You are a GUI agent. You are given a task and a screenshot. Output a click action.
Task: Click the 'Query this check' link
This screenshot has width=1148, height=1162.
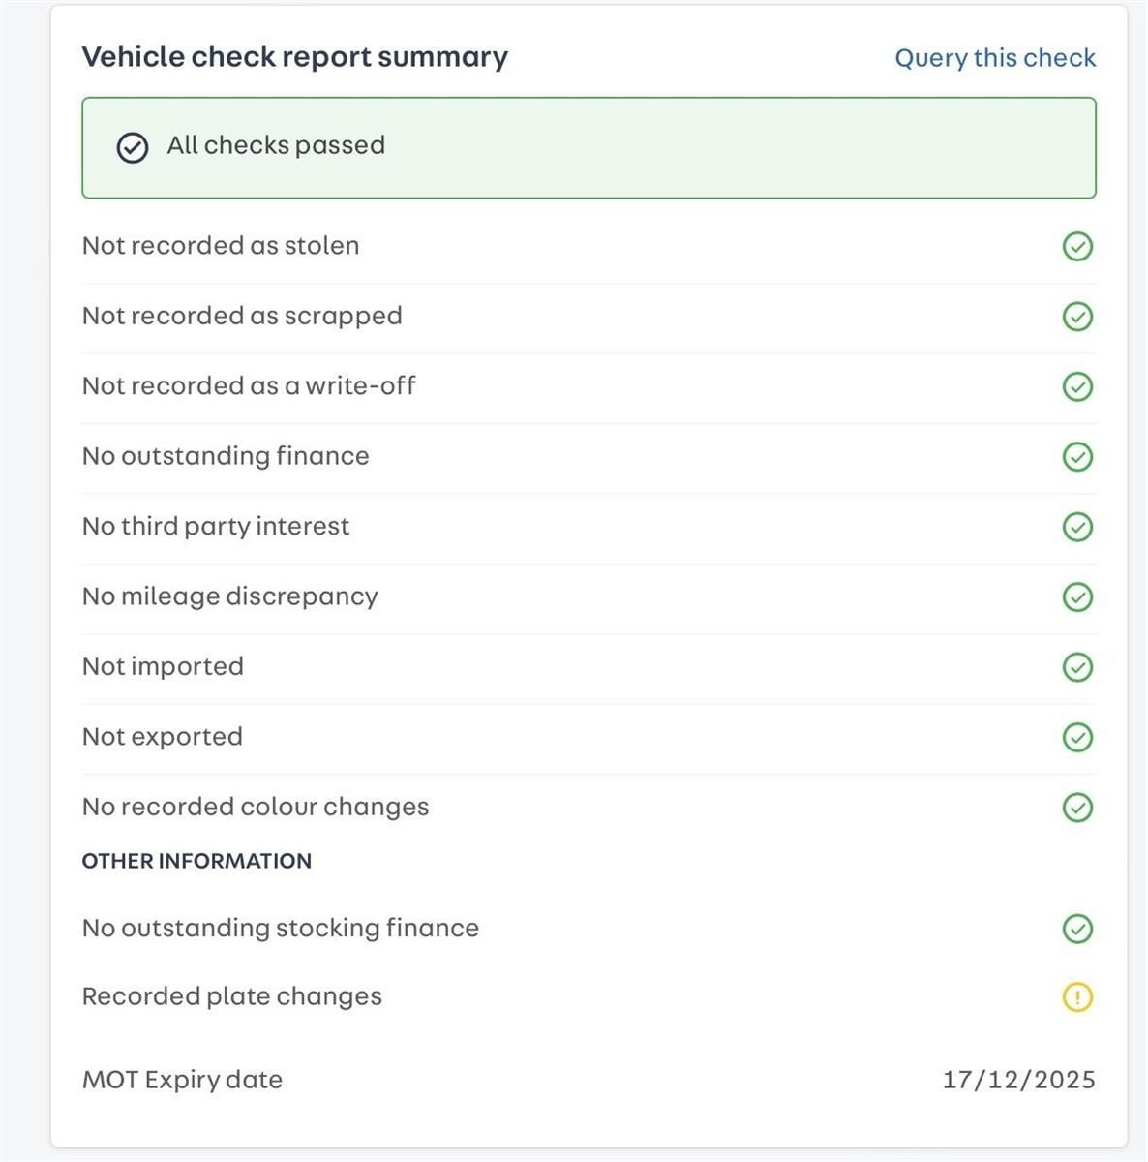(x=995, y=58)
